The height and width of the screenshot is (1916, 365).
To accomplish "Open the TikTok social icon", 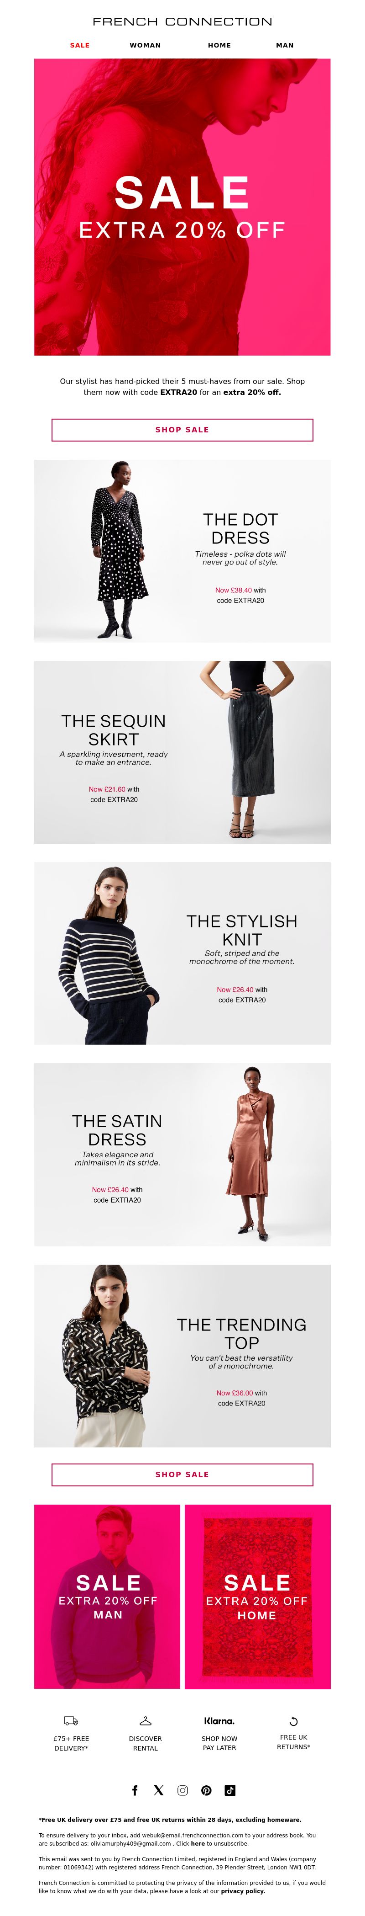I will pos(230,1790).
